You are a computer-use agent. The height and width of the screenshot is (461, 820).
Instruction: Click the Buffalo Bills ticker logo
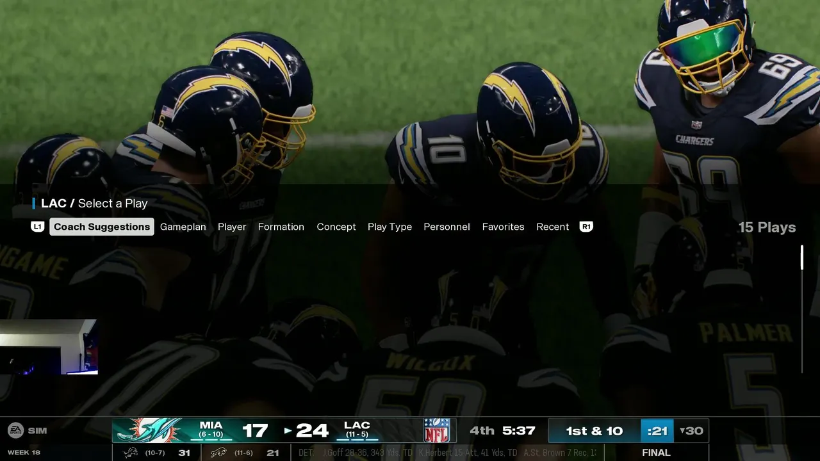point(218,453)
